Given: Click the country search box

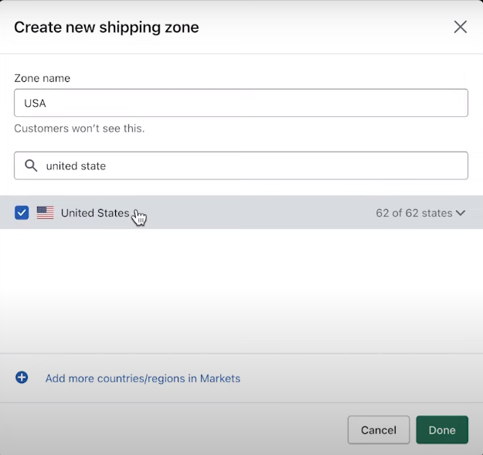Looking at the screenshot, I should click(x=241, y=166).
